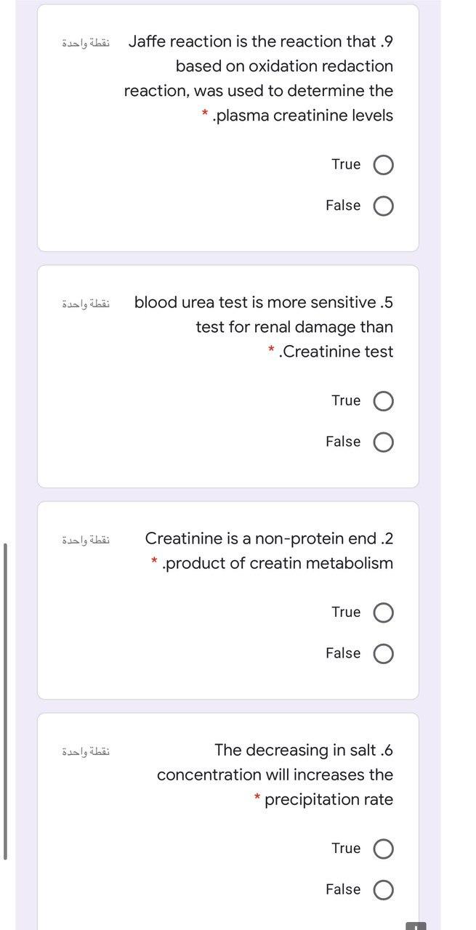Click the red asterisk on the creatinine question
This screenshot has width=476, height=930.
[x=155, y=562]
